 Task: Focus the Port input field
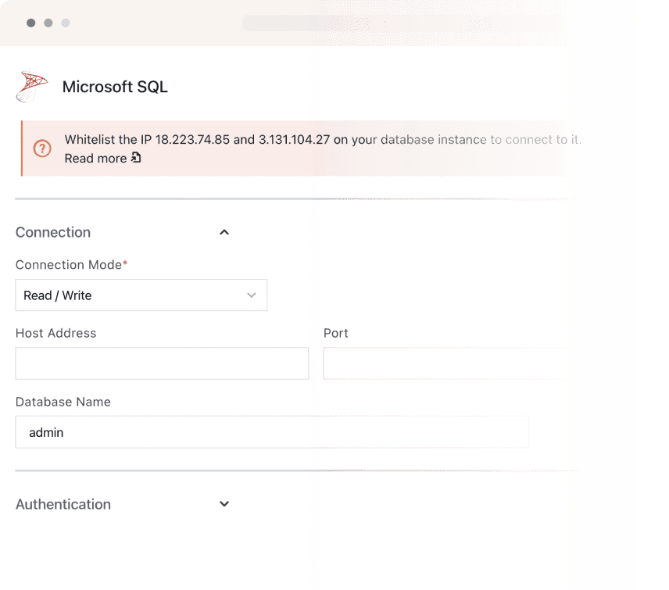click(445, 363)
